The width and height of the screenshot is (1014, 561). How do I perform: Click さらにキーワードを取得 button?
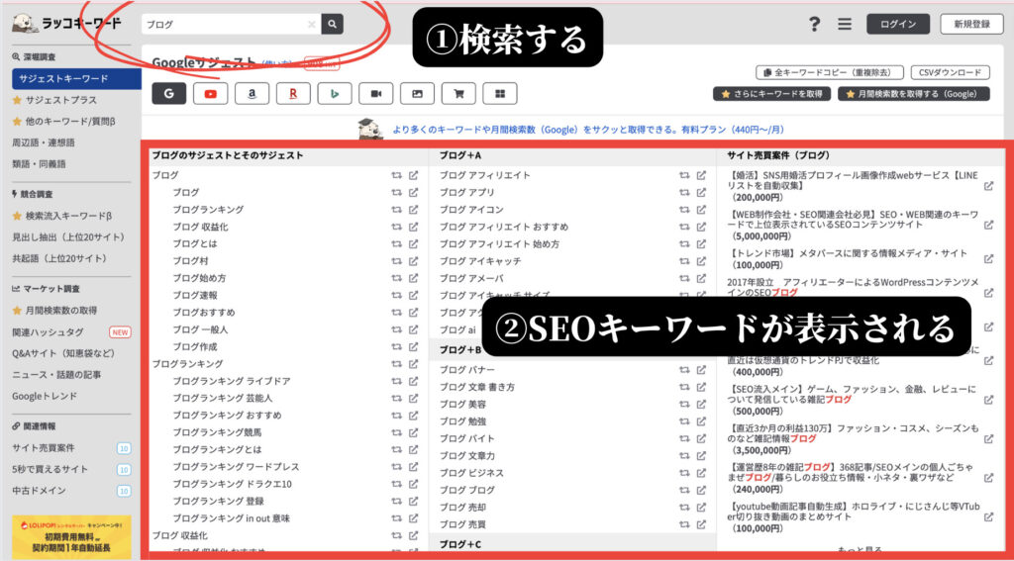click(x=771, y=94)
